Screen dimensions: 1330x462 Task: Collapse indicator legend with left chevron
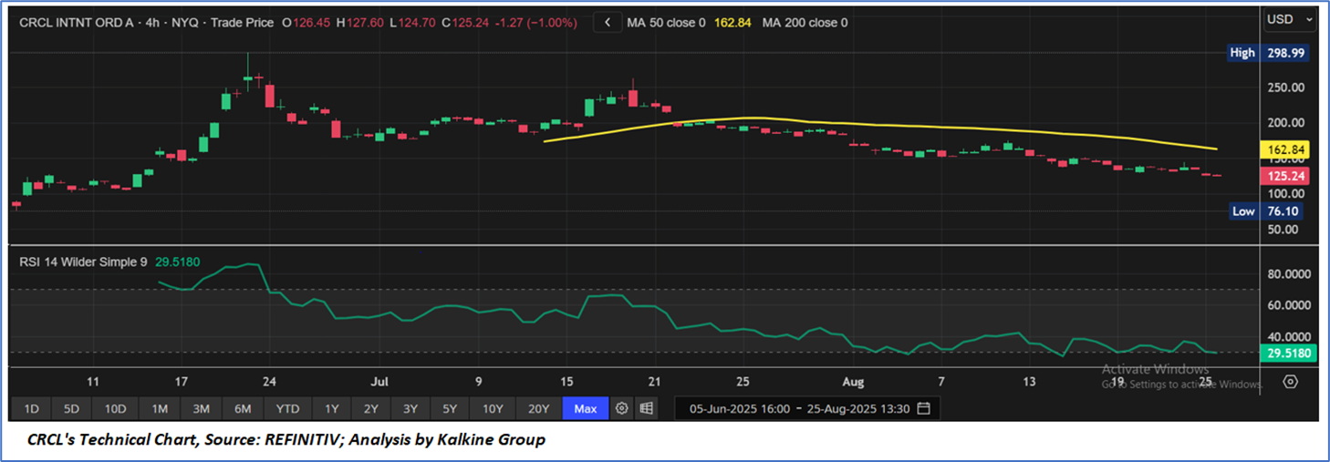pos(608,22)
